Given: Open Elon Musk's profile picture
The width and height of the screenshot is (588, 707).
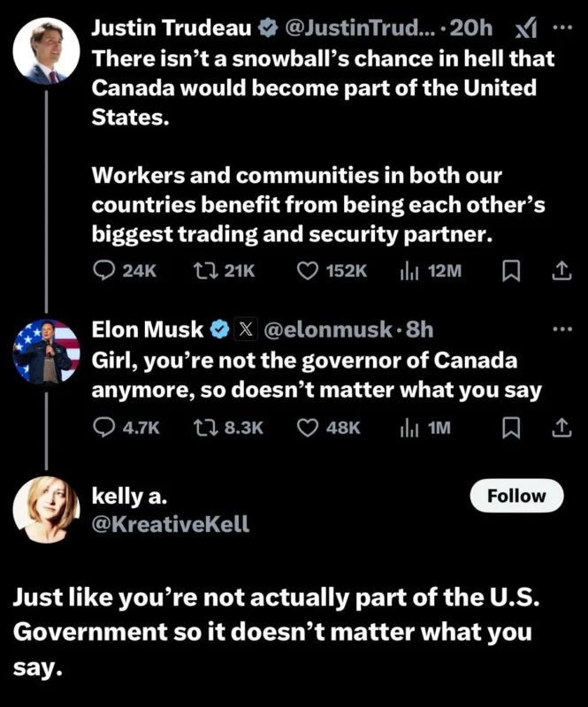Looking at the screenshot, I should [x=47, y=353].
